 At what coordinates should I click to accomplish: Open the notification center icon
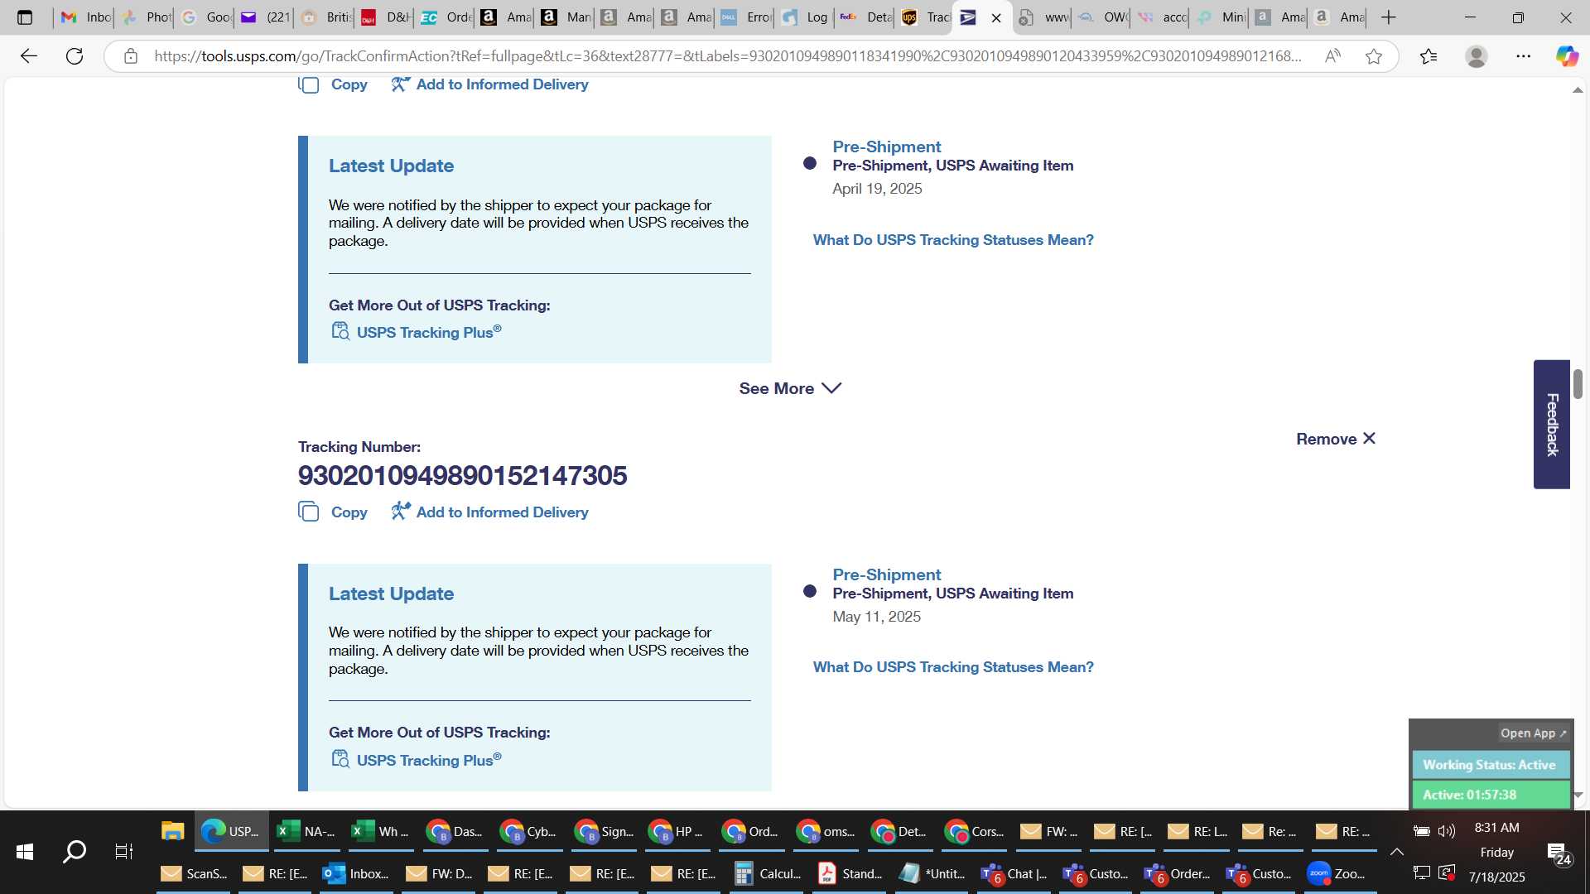[1559, 853]
